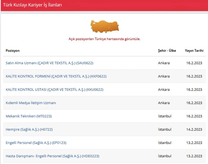Open KALİTE KONTROL FORMENİ (KKF0622) posting
Viewport: 208px width, 164px height.
[x=56, y=76]
